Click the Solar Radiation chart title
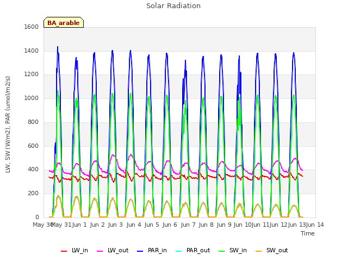 173,6
